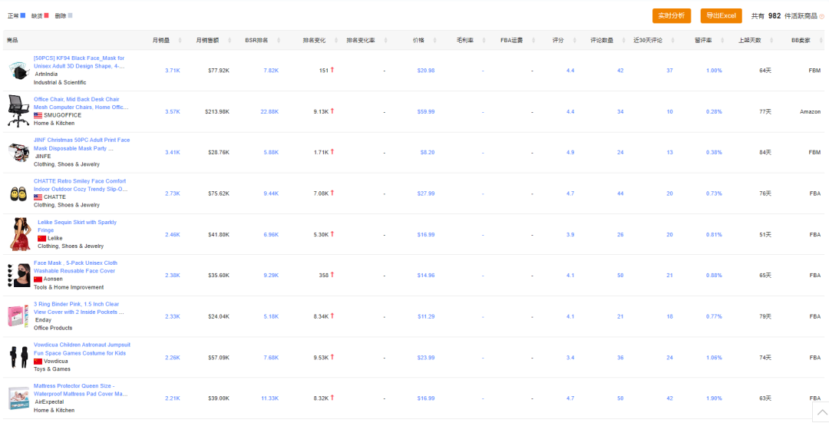
Task: Click rank change value 9.53K
Action: (321, 358)
